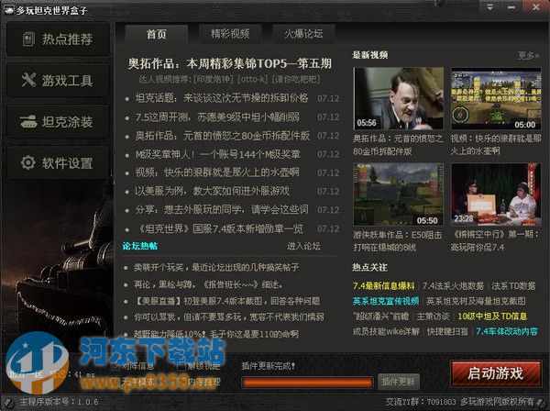Play the 05:56 Hitler parody video thumbnail
The image size is (550, 411).
coord(399,98)
